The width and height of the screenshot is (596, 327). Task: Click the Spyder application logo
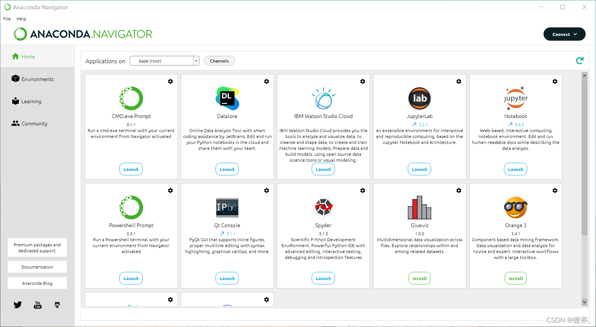[324, 208]
